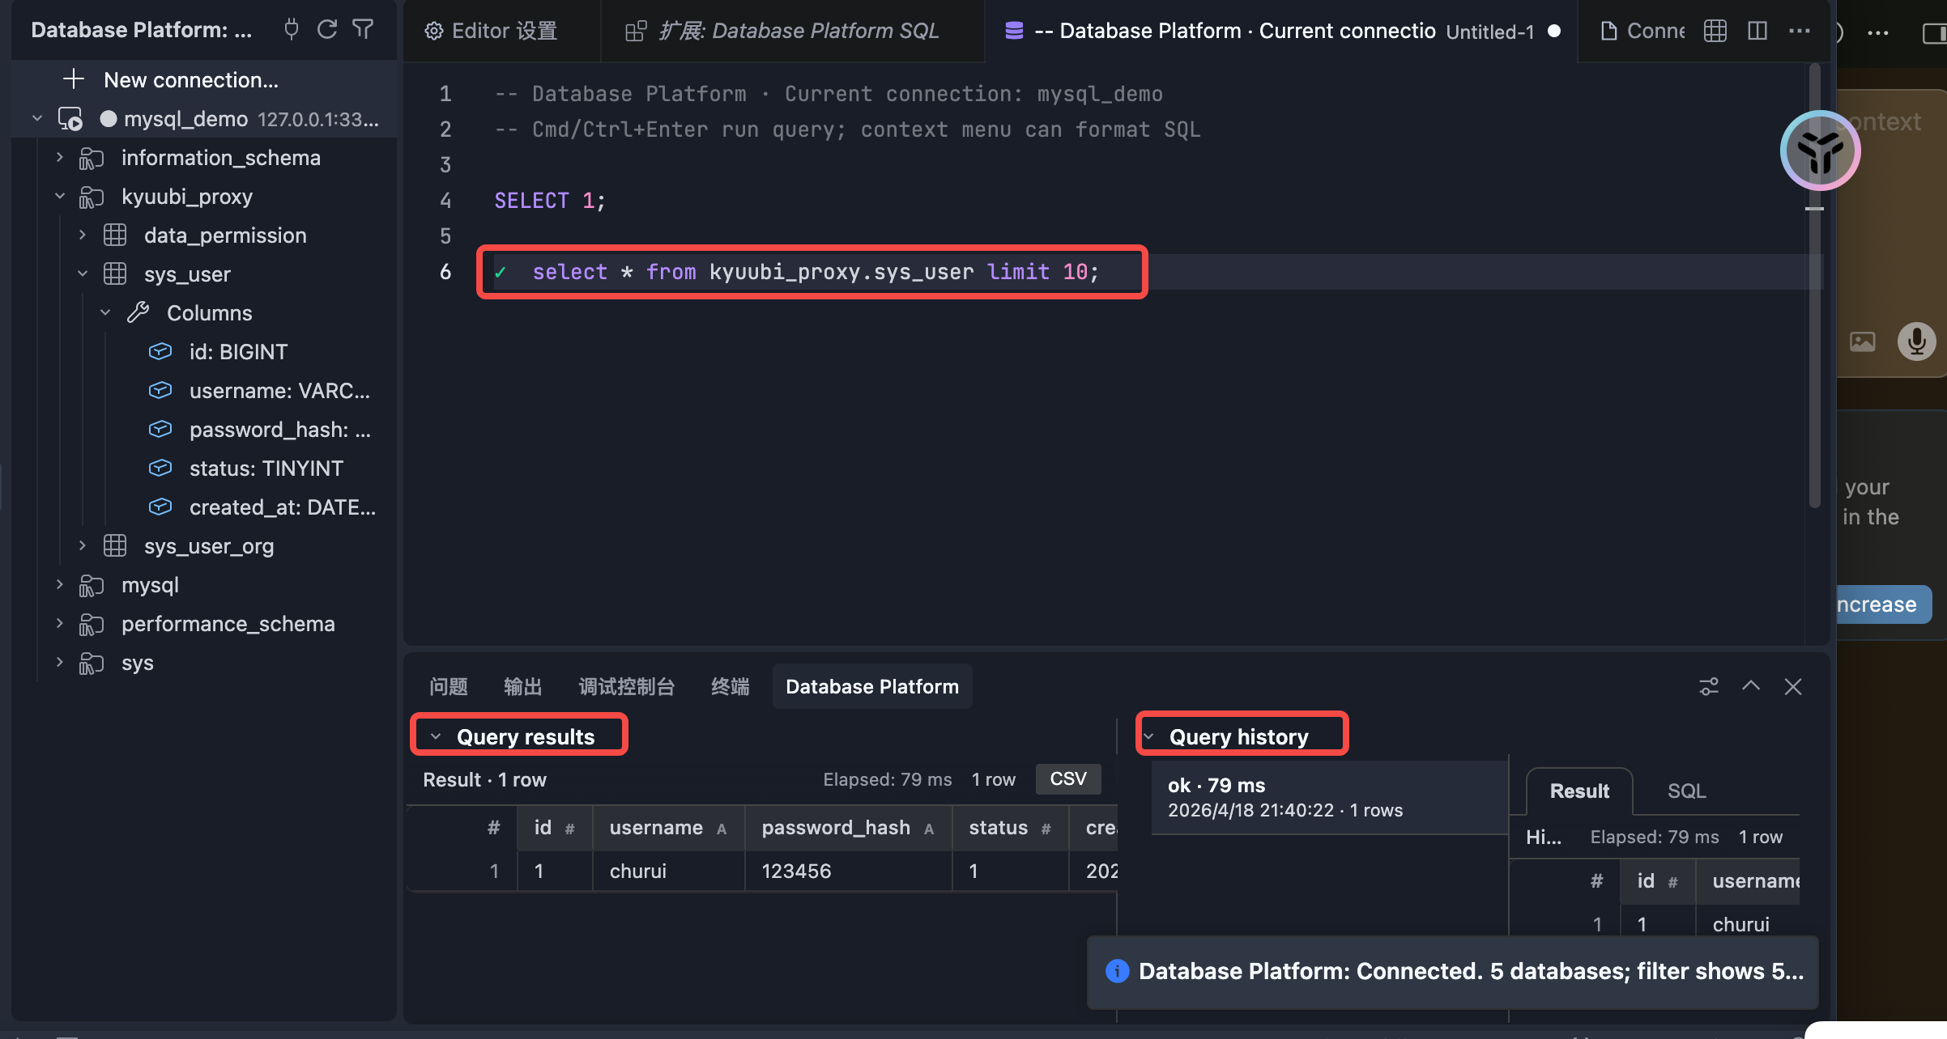Select the ok · 79 ms history entry
The height and width of the screenshot is (1039, 1947).
[x=1328, y=797]
